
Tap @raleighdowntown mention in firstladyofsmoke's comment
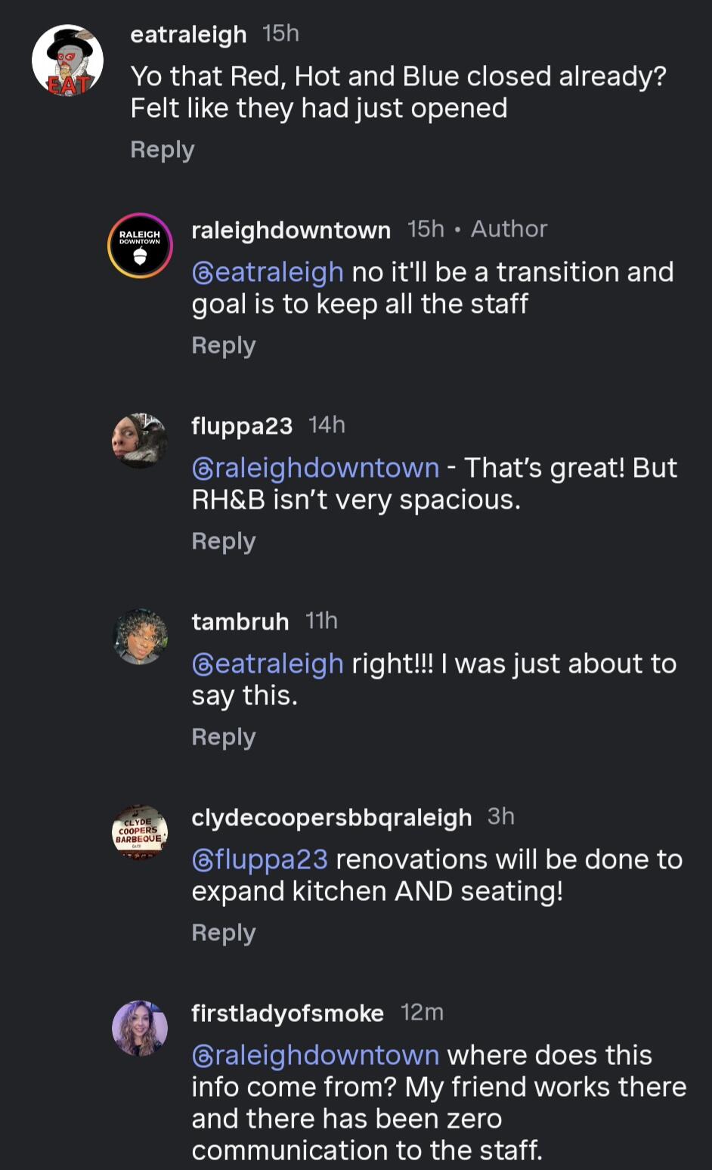click(315, 1055)
